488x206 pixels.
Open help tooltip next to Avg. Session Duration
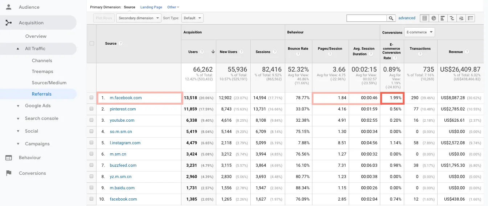370,54
